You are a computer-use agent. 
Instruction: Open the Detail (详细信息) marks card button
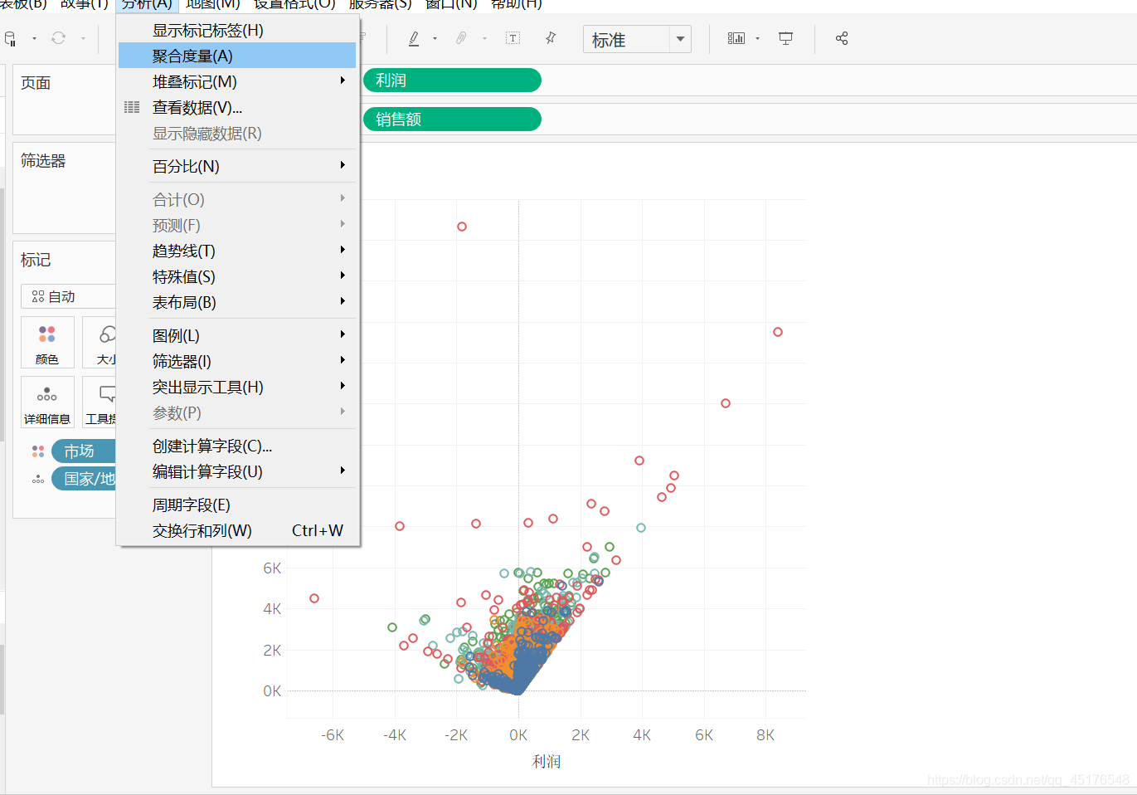[47, 402]
